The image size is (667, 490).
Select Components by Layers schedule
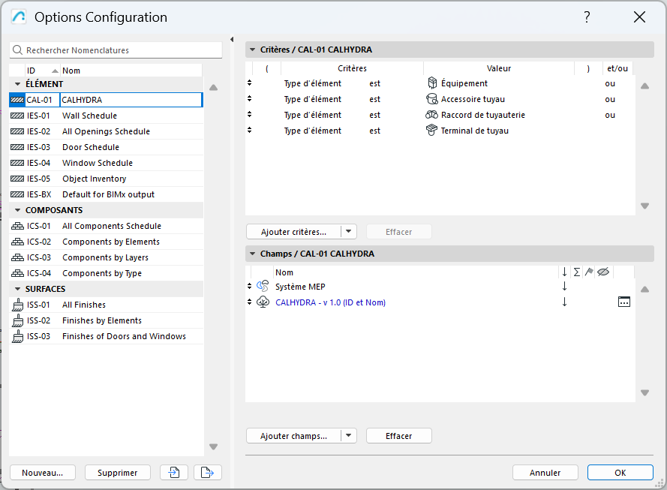coord(105,257)
